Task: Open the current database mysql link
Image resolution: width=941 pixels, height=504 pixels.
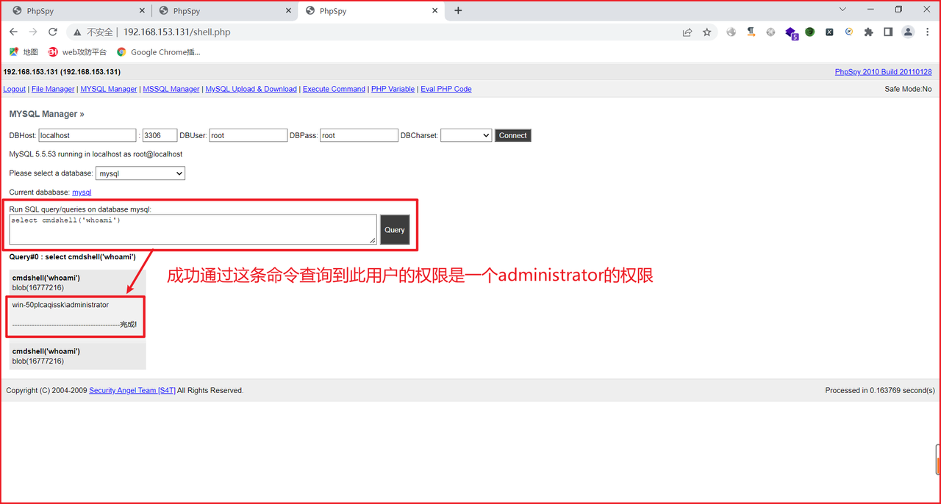Action: [x=82, y=192]
